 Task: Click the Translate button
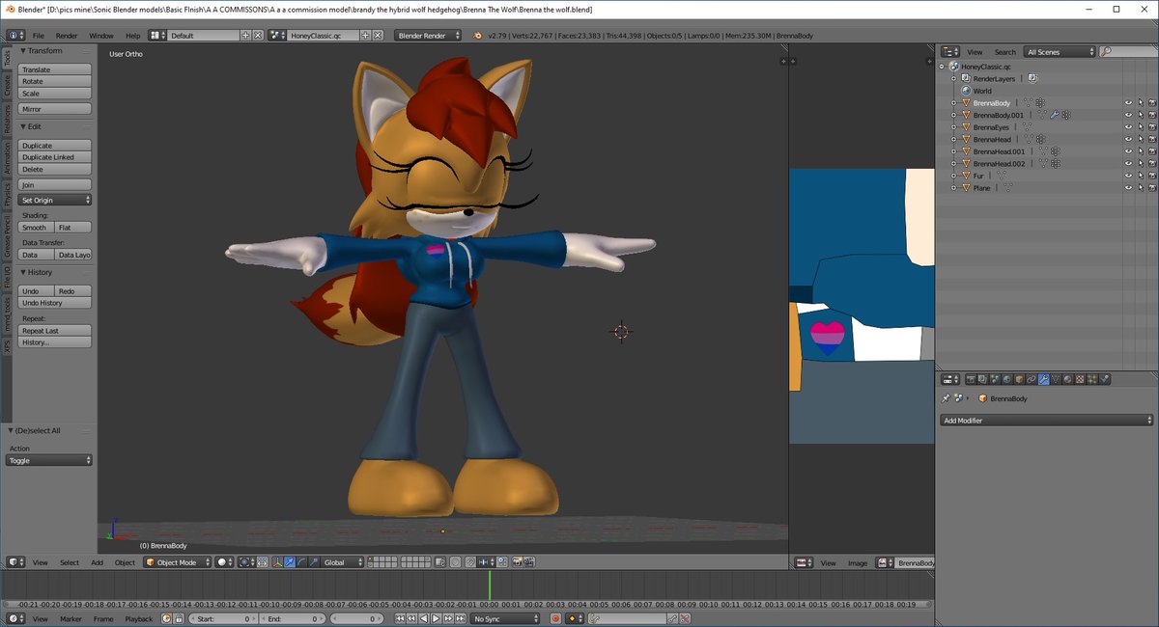tap(55, 69)
